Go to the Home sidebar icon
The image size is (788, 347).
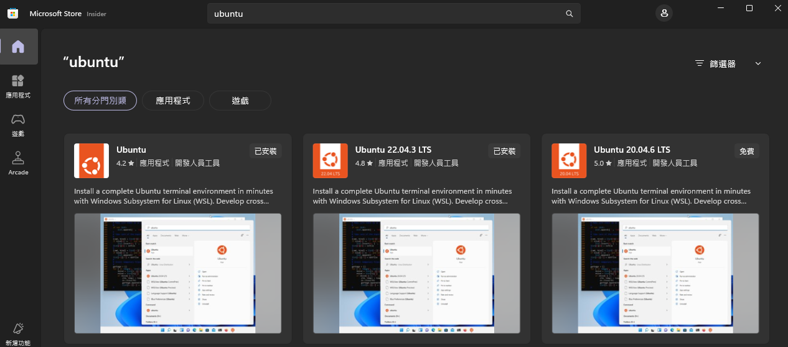coord(18,47)
